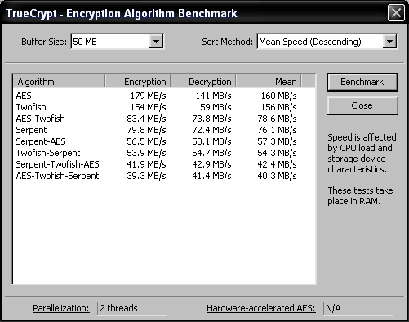Click the 53.9 MB/s encryption value
The image size is (409, 322).
pos(146,153)
